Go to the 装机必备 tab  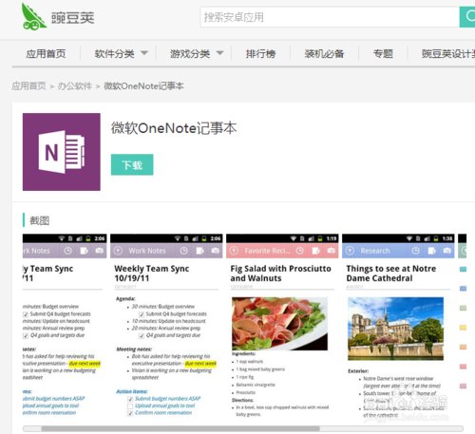tap(324, 54)
